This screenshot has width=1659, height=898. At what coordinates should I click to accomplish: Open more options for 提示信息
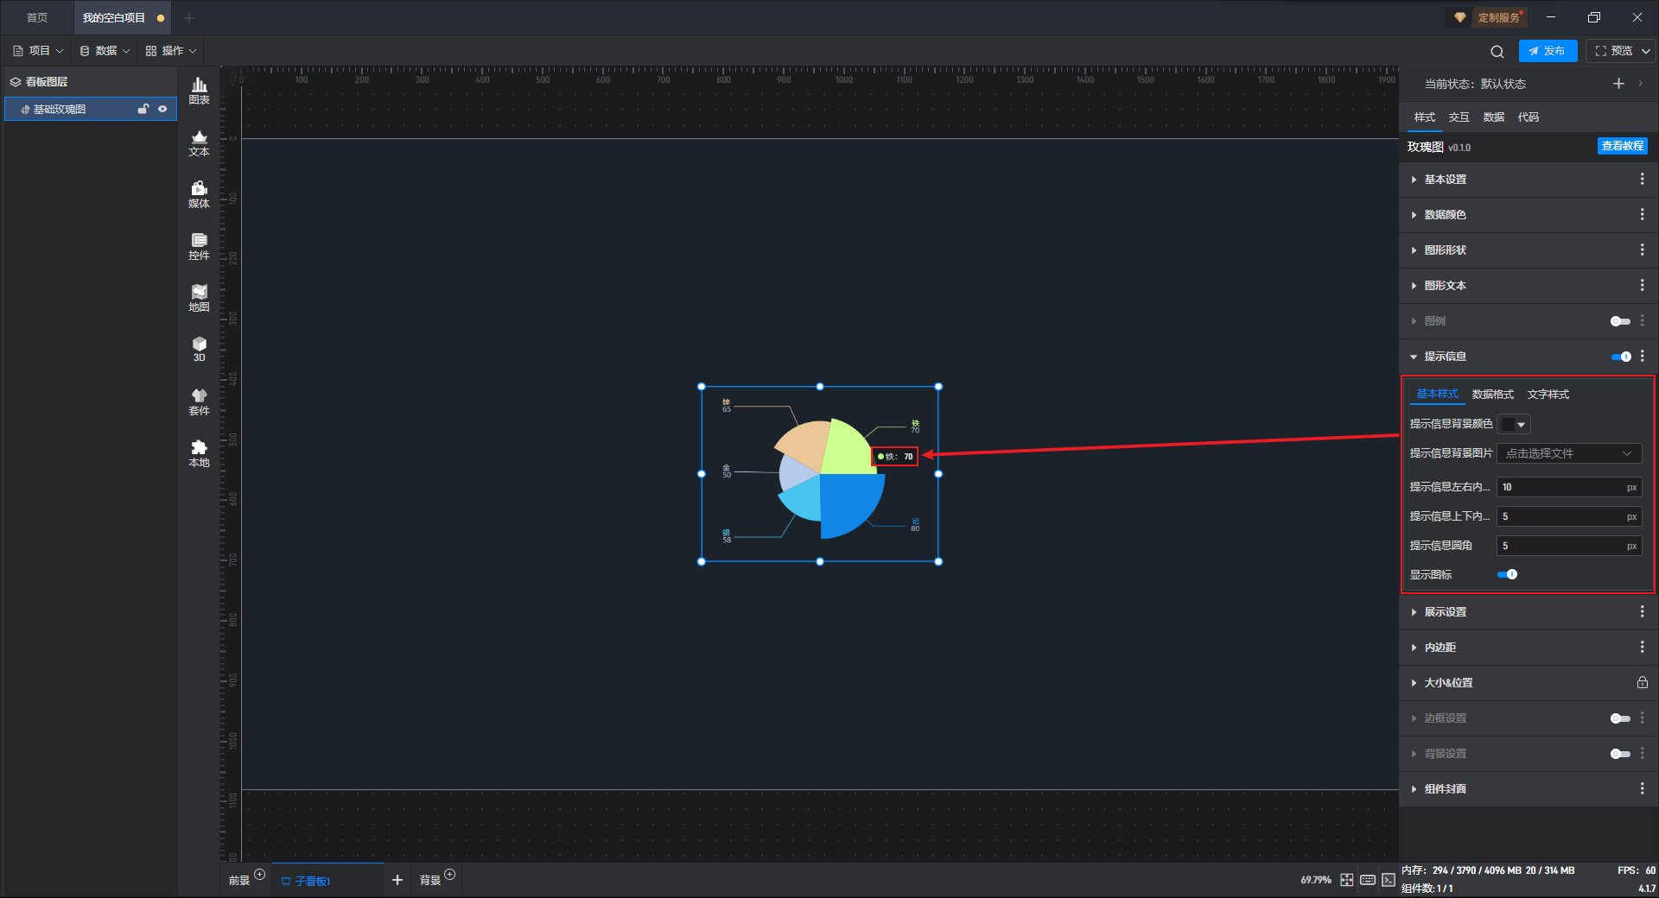click(x=1642, y=356)
